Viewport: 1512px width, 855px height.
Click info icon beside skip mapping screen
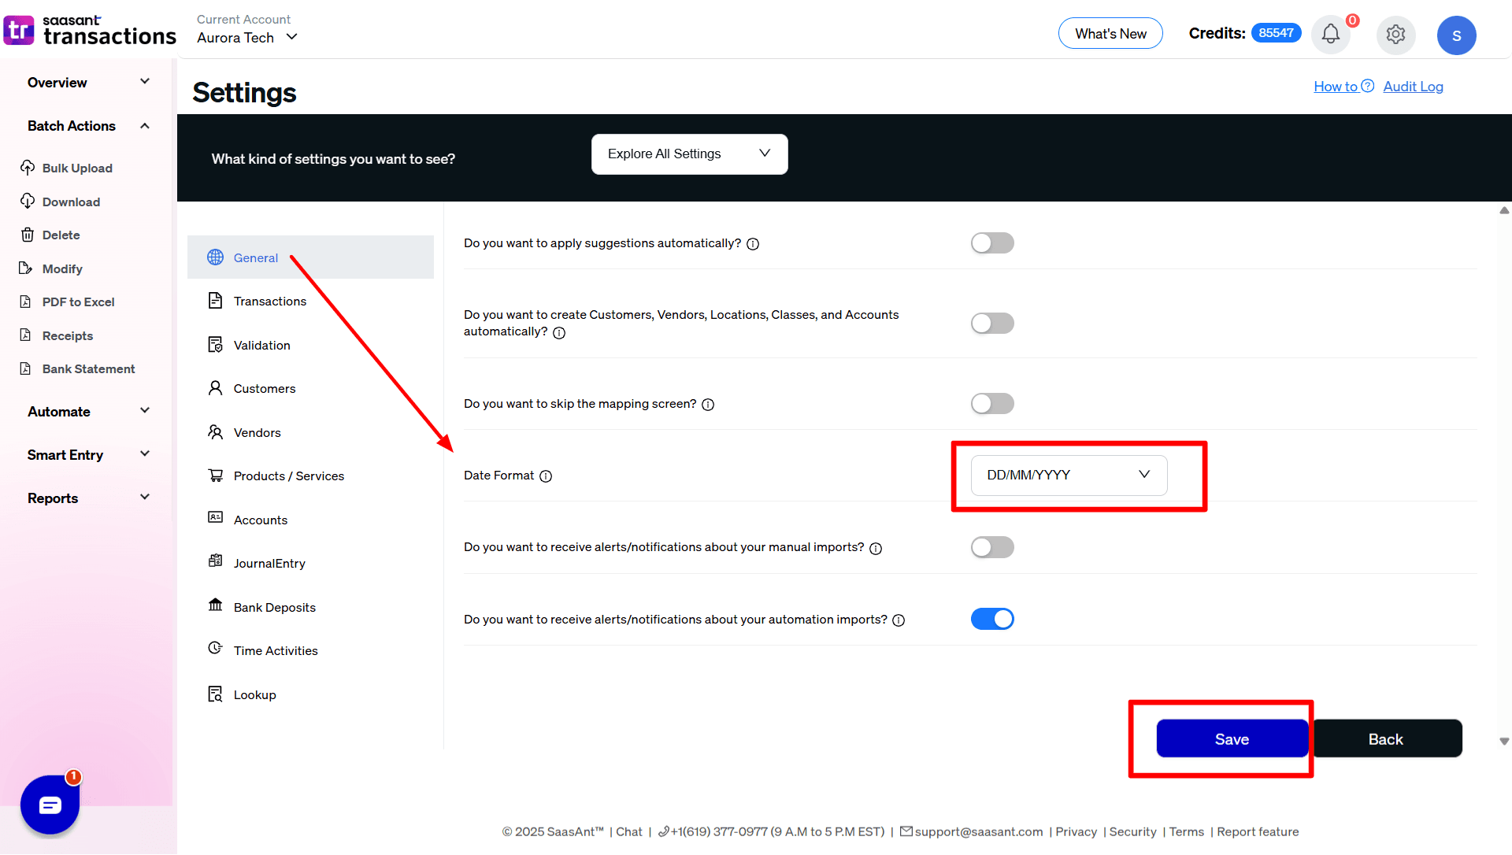[708, 405]
